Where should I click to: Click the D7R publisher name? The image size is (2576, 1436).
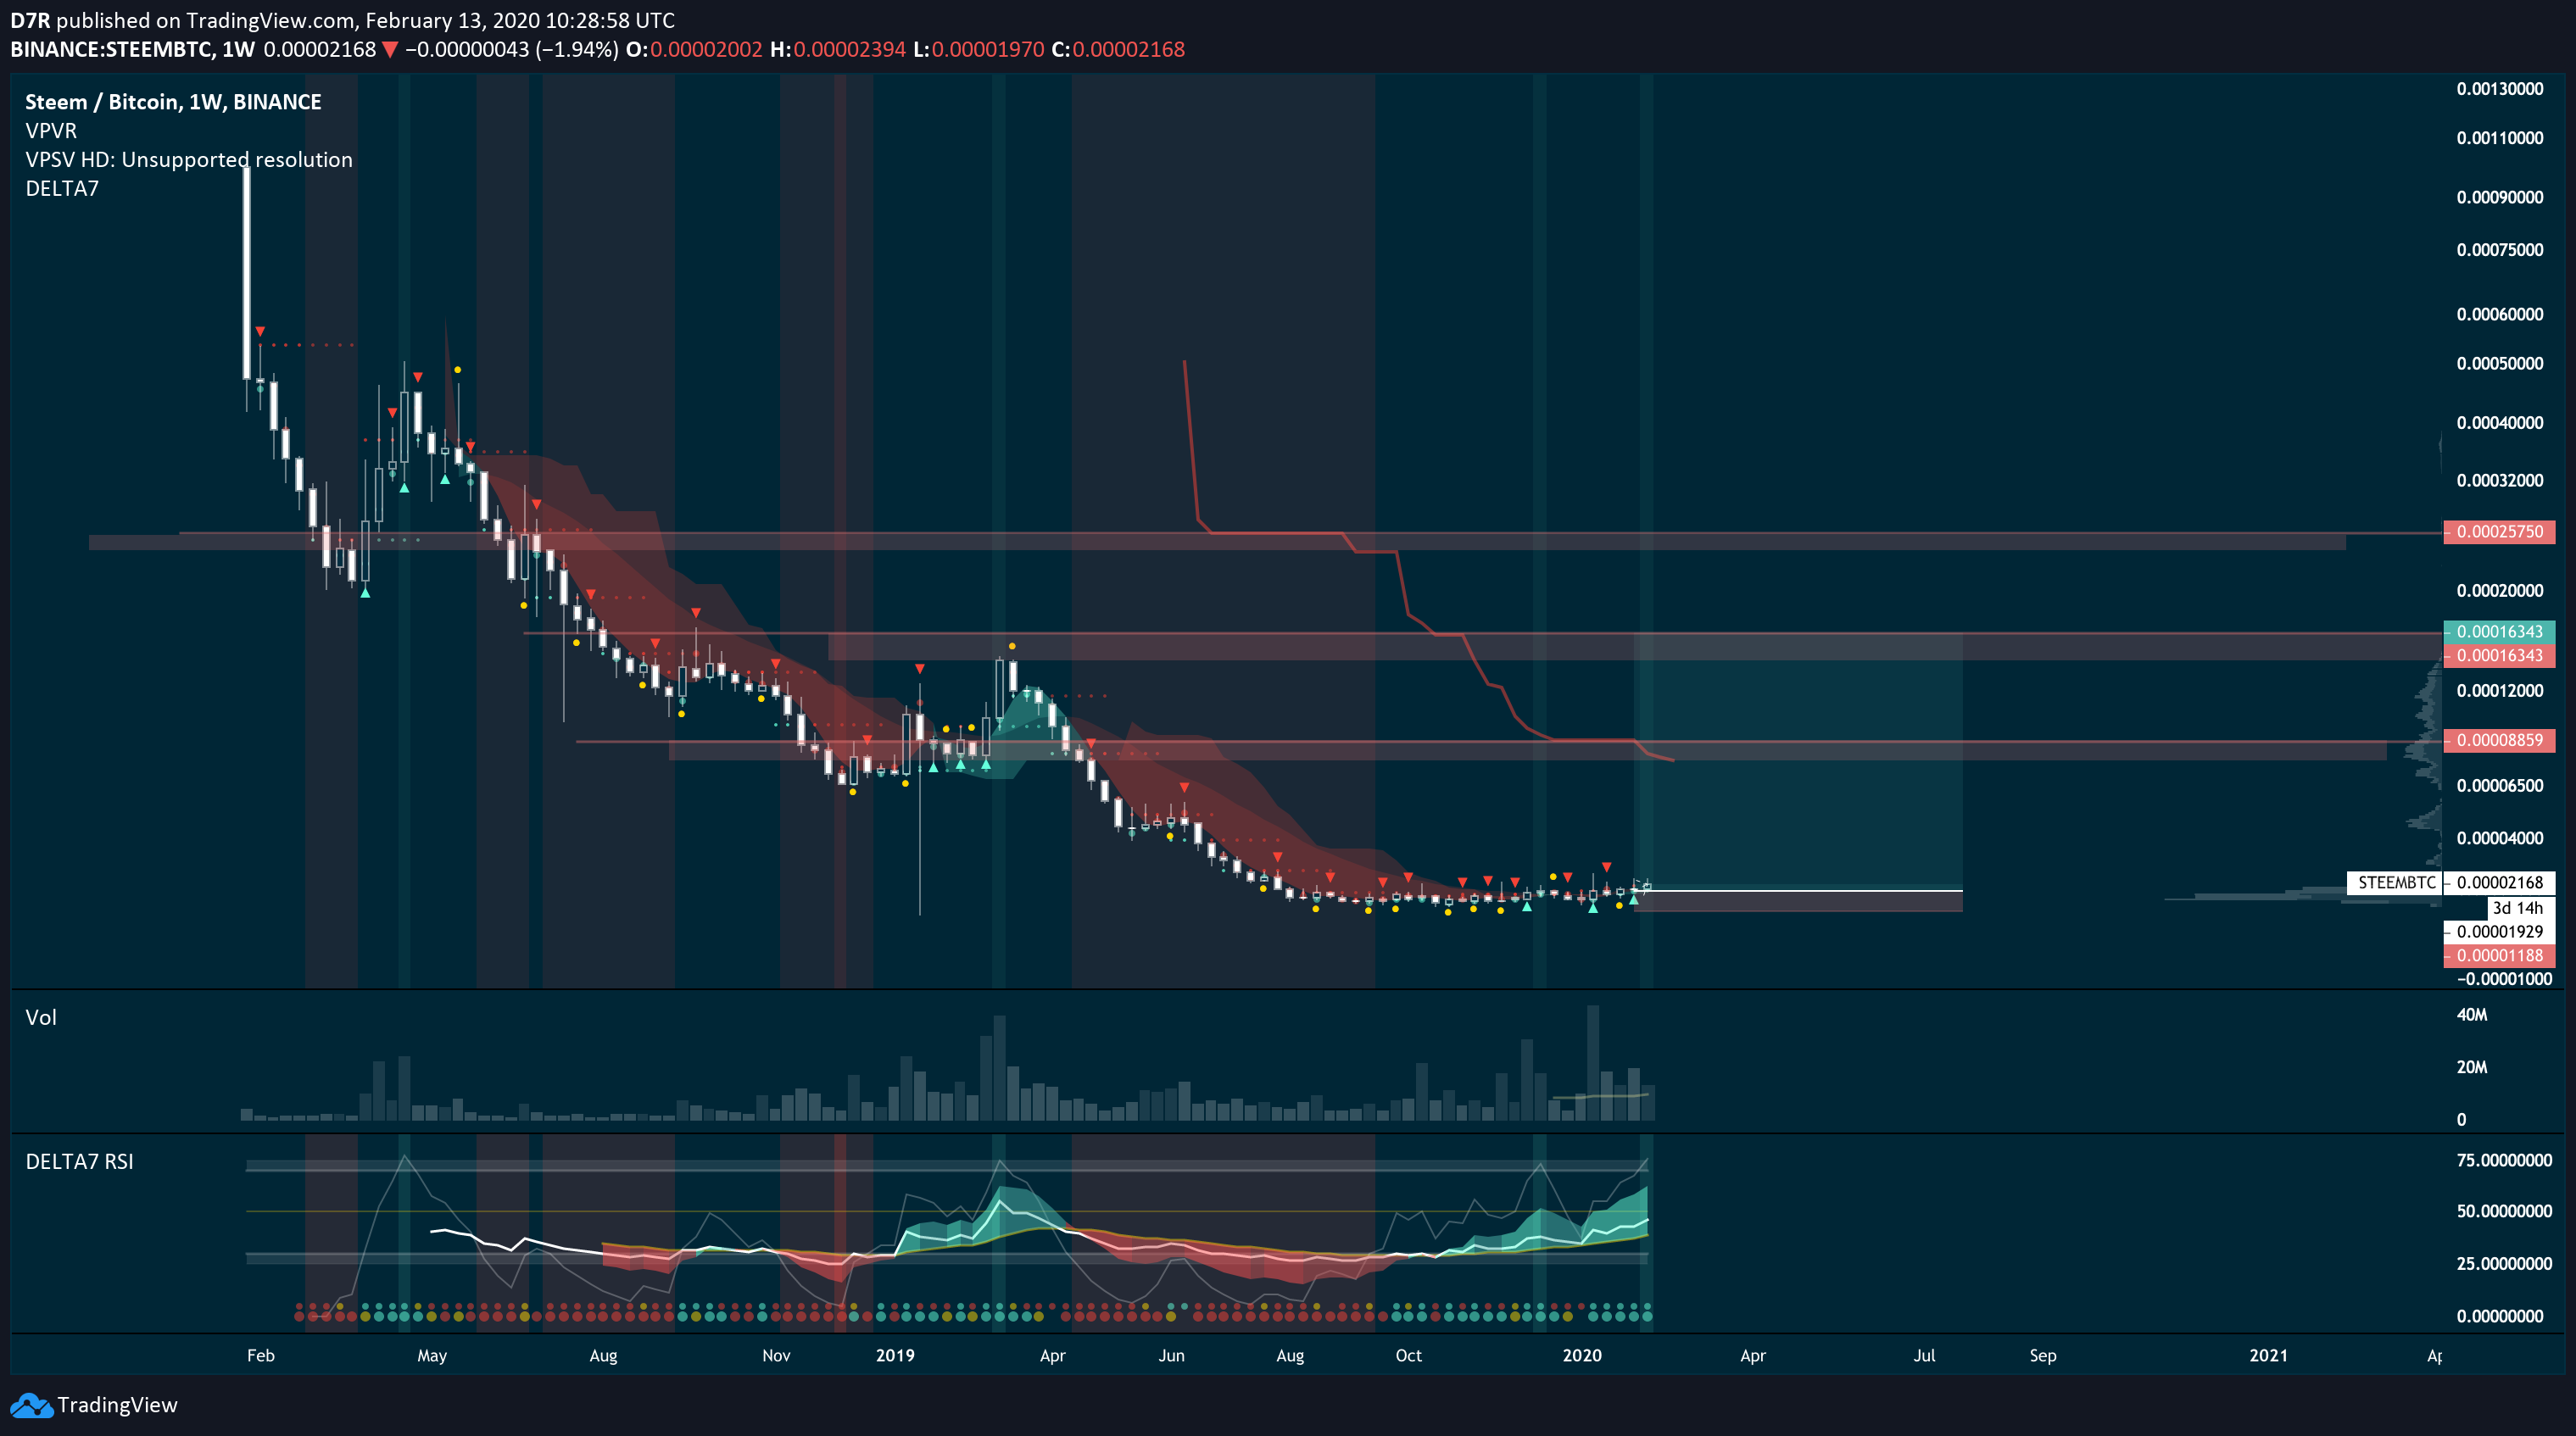30,20
